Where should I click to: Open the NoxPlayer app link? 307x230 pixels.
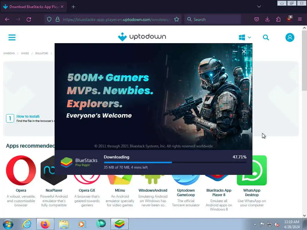click(x=54, y=190)
